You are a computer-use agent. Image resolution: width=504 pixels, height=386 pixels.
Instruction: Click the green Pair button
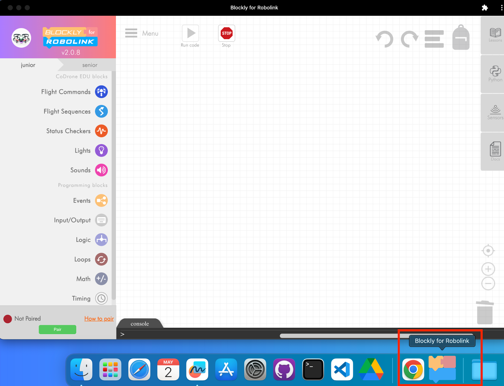pos(57,329)
